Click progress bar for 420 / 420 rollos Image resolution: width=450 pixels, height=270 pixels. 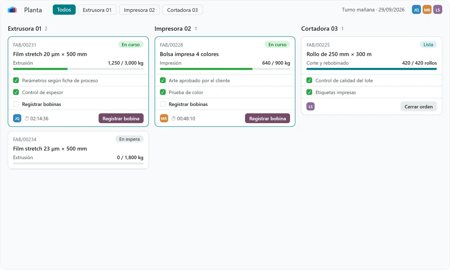pyautogui.click(x=371, y=69)
